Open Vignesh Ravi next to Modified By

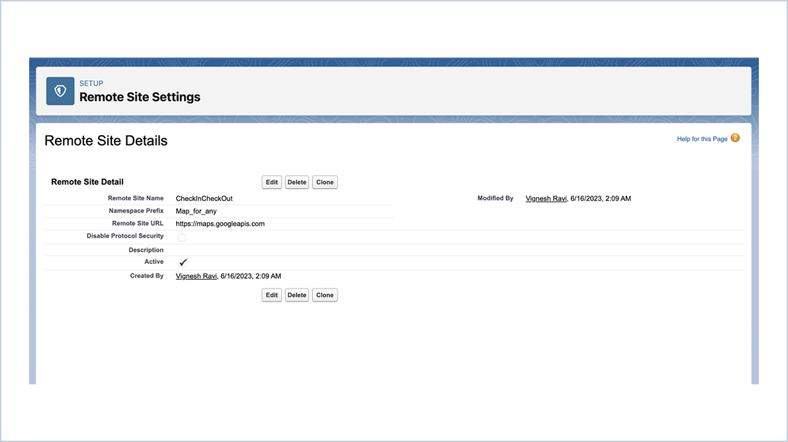(546, 198)
